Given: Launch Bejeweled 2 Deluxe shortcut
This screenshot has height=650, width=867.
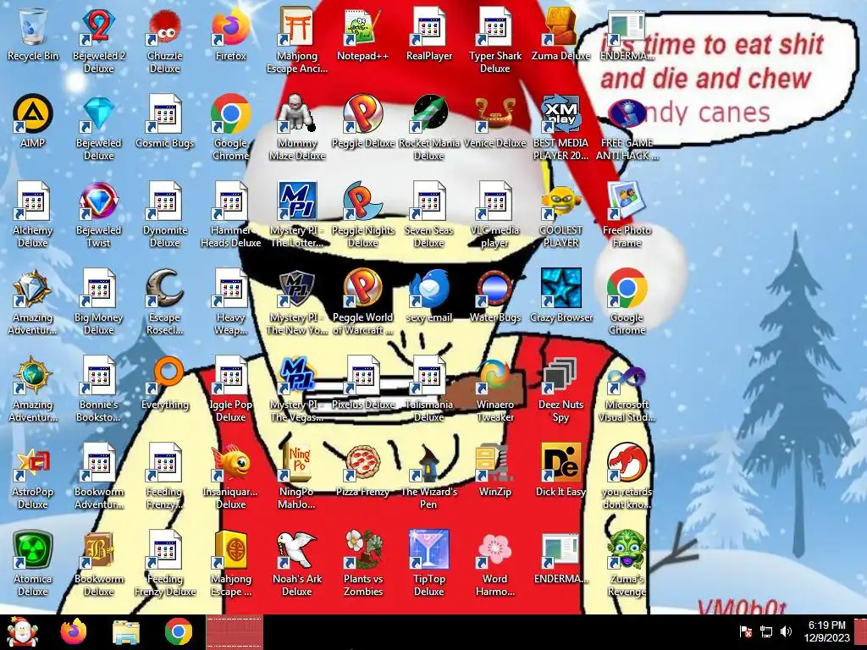Looking at the screenshot, I should [x=98, y=39].
